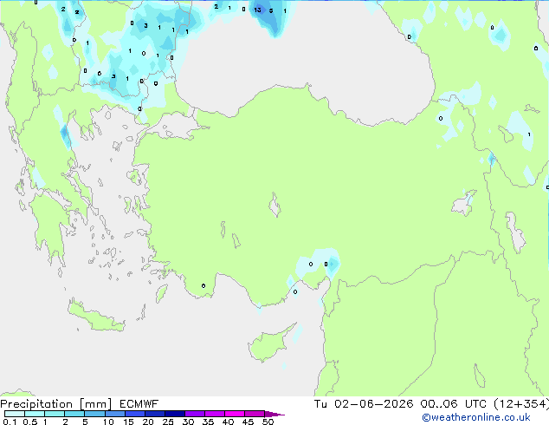
Task: Click the 'Tu 02-06-2026 00..06 UTC' timestamp
Action: [x=400, y=404]
